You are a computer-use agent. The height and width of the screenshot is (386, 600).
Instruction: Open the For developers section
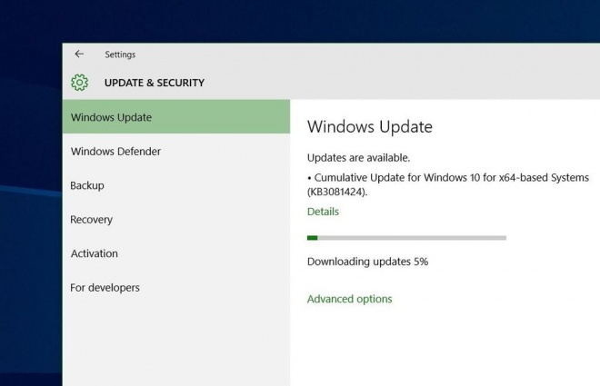(x=176, y=287)
